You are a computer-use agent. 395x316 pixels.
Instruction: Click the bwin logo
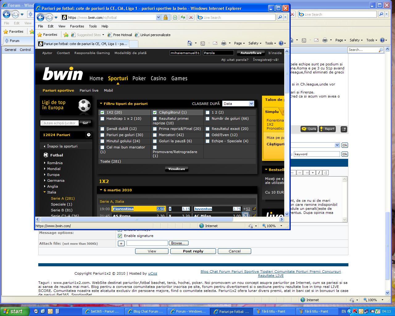coord(63,74)
